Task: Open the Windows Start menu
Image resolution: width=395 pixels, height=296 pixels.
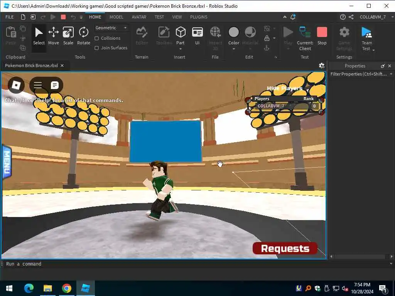Action: pos(9,288)
